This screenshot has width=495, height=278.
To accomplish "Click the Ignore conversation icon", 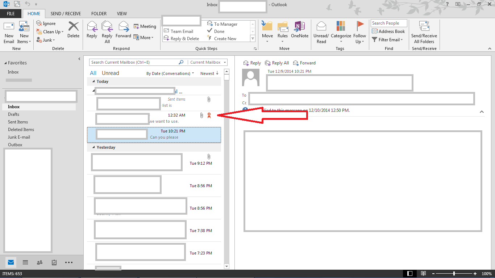I will pyautogui.click(x=39, y=24).
